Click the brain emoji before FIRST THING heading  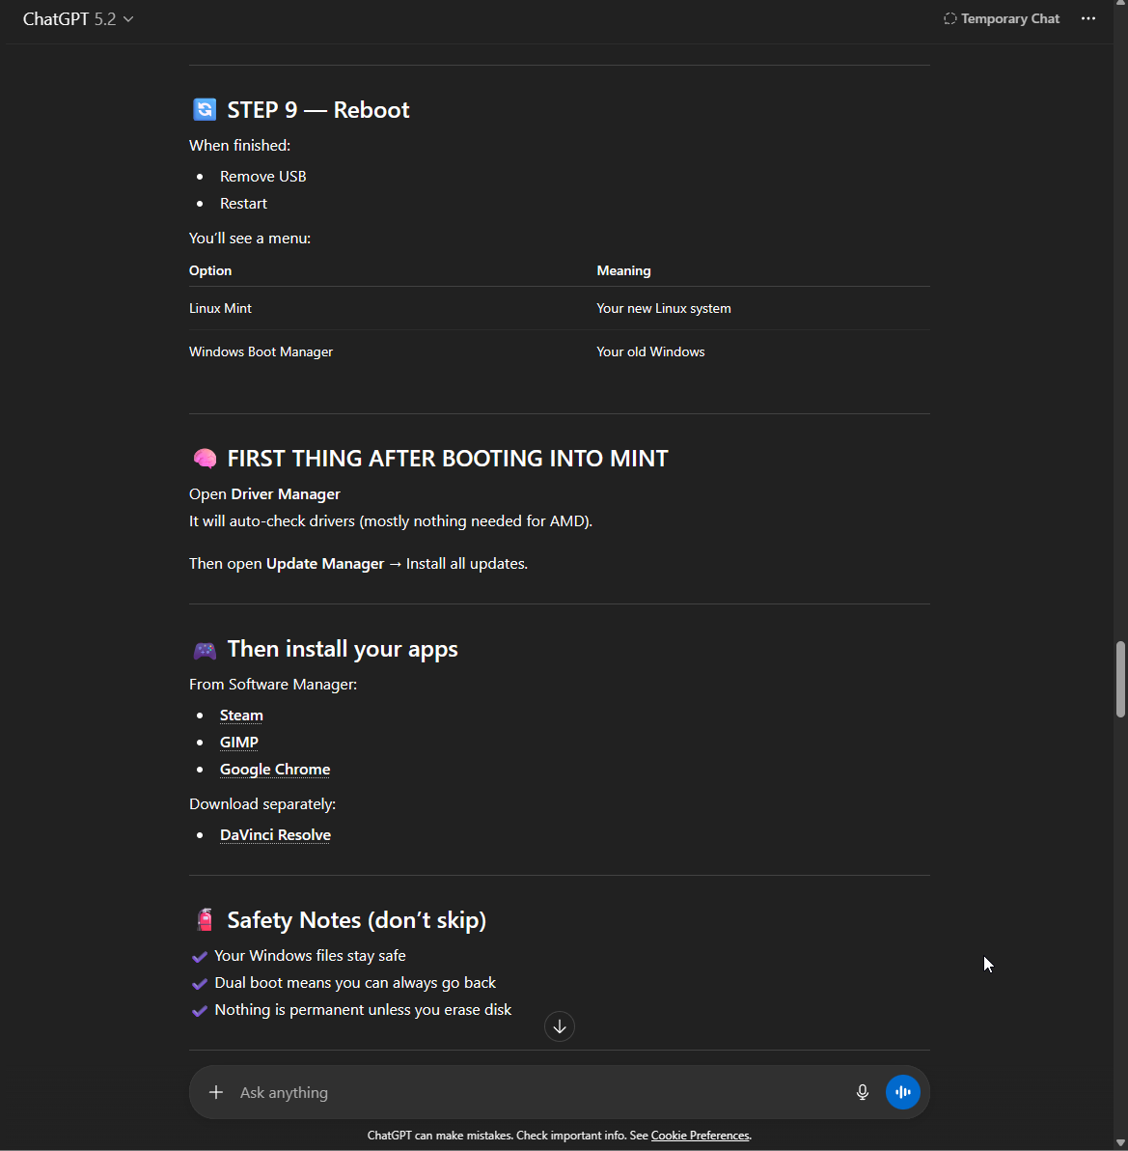pos(205,459)
